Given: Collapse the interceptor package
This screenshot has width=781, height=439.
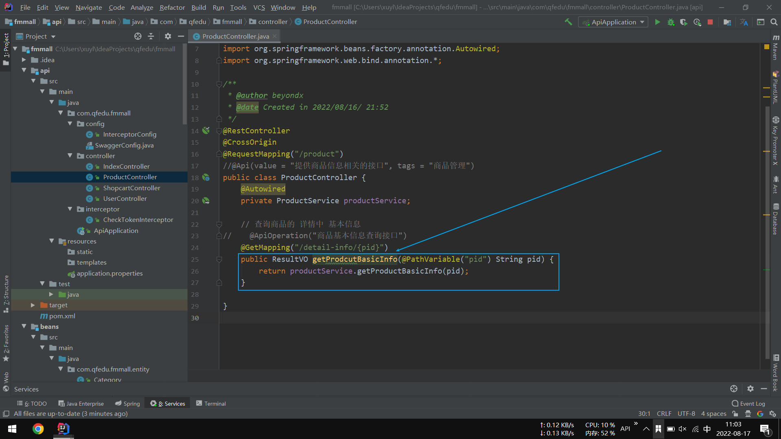Looking at the screenshot, I should [70, 209].
